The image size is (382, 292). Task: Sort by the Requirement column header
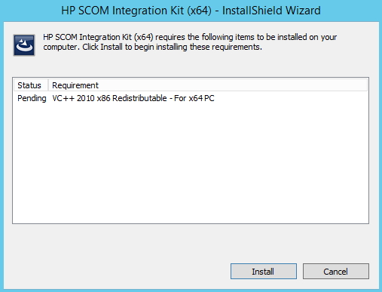(75, 85)
